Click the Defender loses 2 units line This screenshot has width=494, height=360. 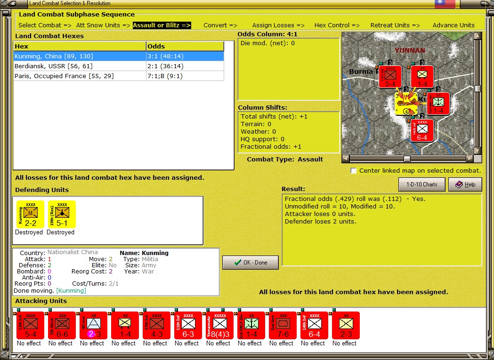pos(320,222)
